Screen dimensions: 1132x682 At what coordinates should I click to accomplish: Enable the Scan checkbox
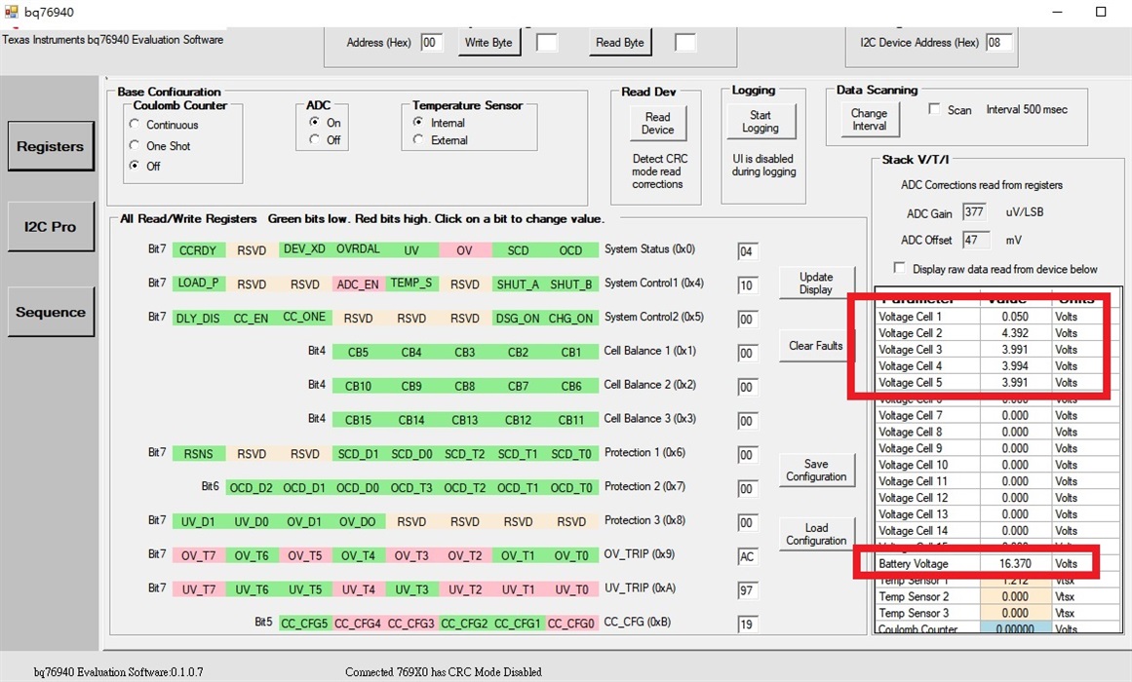point(934,109)
